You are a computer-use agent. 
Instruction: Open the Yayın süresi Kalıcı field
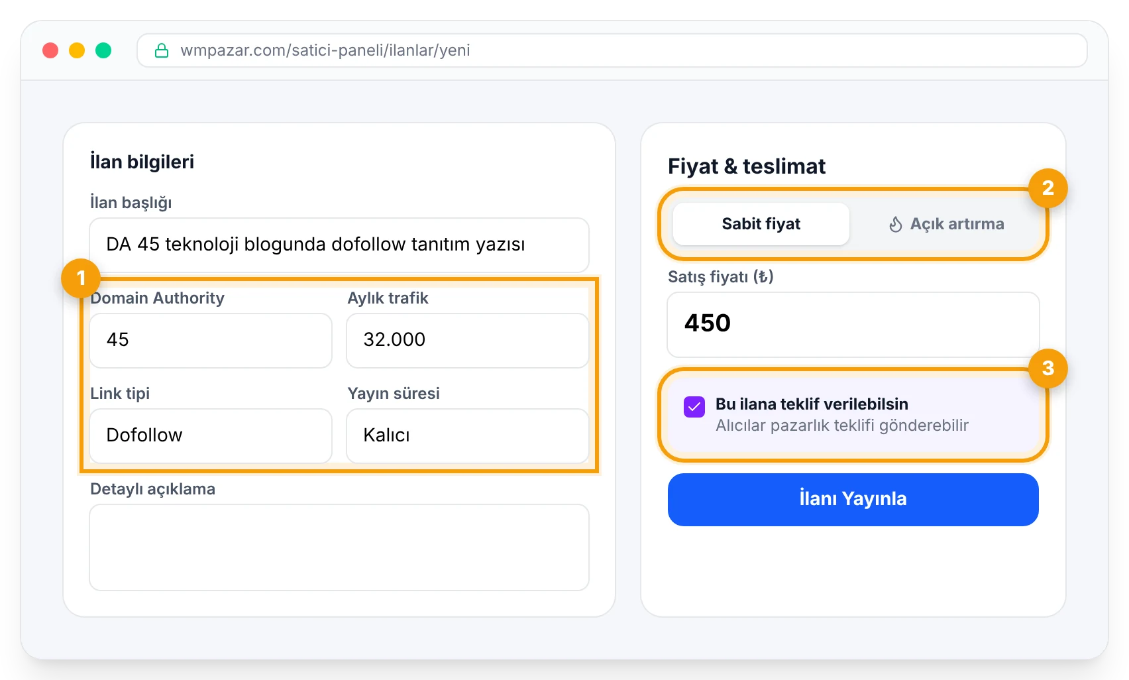468,435
